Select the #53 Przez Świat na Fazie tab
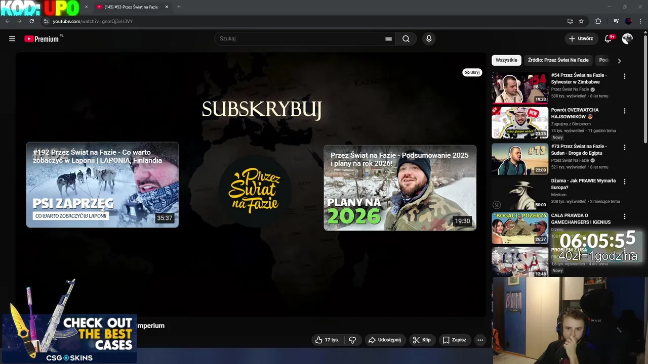This screenshot has width=648, height=364. click(x=132, y=7)
